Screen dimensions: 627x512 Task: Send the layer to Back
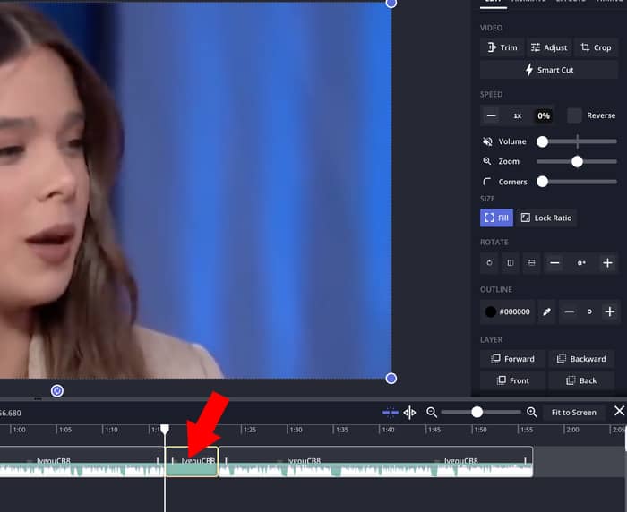click(x=580, y=380)
